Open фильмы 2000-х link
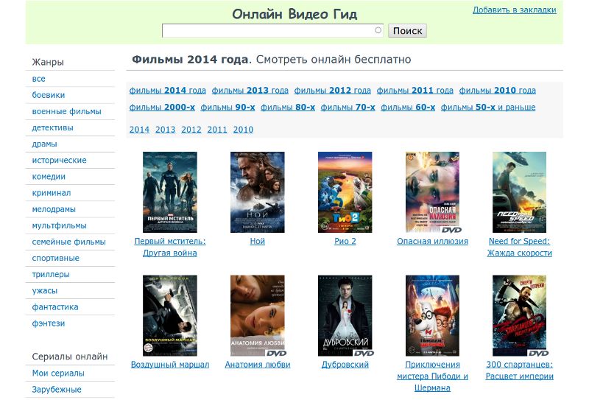Viewport: 589px width, 400px height. [162, 107]
